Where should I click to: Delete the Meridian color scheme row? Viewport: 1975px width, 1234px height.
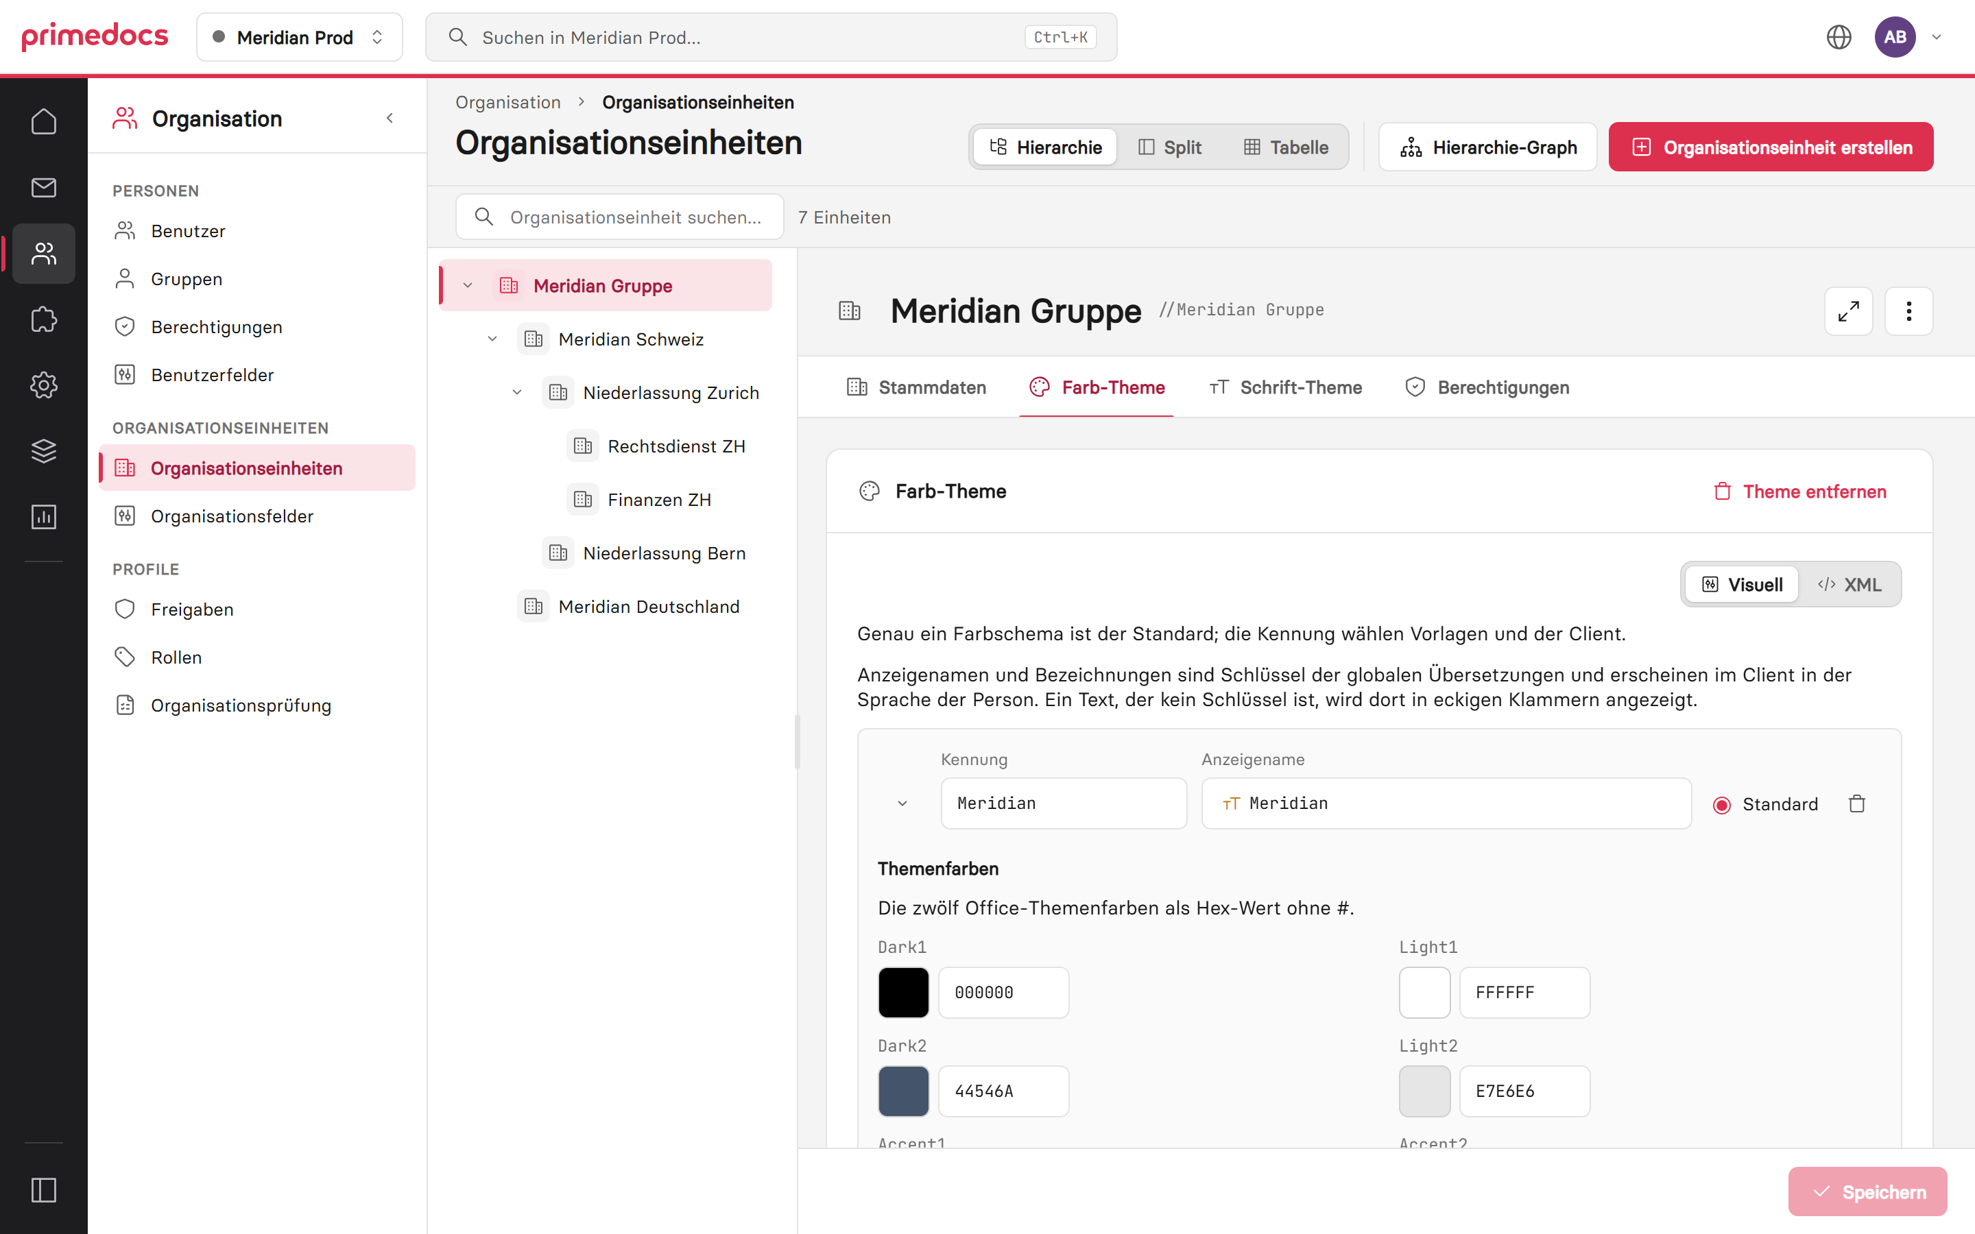tap(1856, 804)
